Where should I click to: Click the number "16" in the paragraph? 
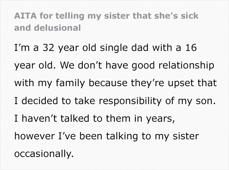pos(192,48)
